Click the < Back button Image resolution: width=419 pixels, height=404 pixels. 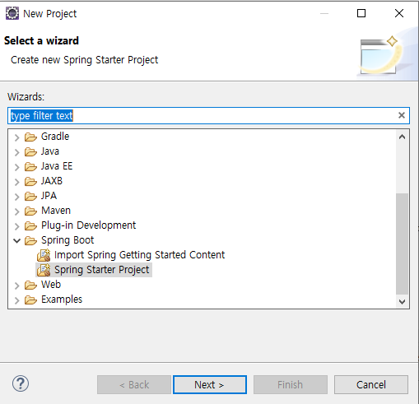(134, 384)
